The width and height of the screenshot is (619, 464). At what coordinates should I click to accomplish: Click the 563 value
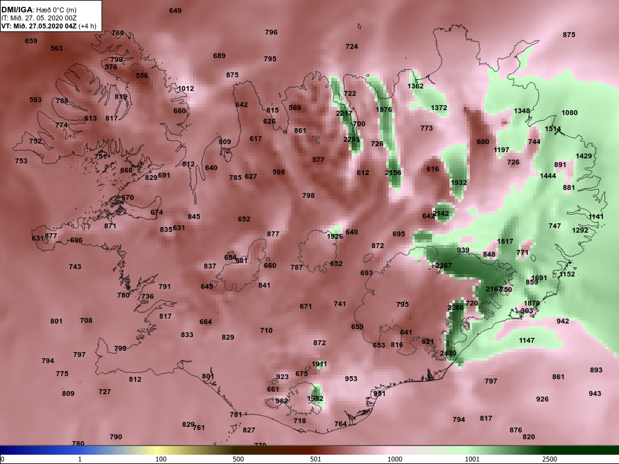(56, 48)
